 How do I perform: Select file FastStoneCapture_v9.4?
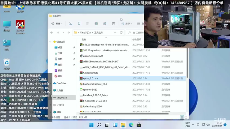95,84
